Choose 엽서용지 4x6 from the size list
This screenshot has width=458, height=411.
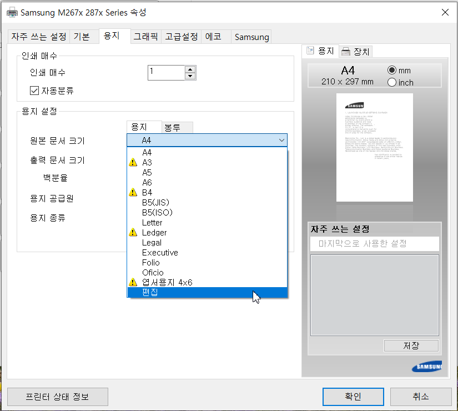(207, 282)
